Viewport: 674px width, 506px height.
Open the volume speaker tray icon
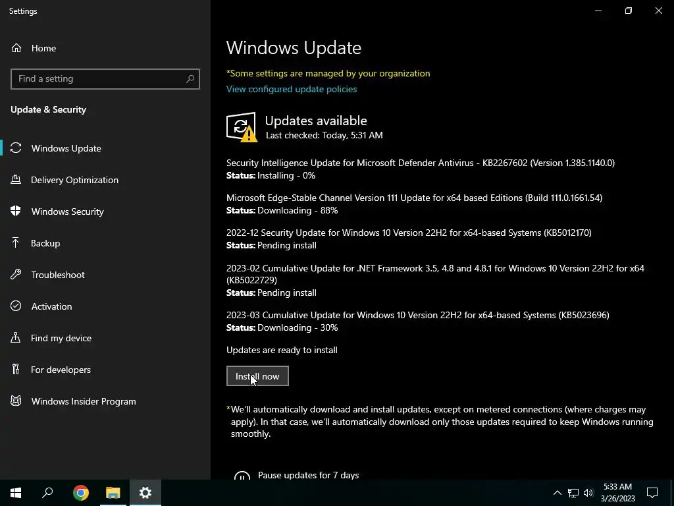588,493
